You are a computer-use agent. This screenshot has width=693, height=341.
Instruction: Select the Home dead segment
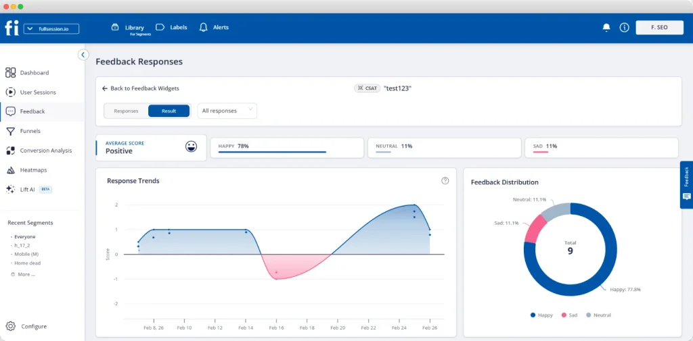click(x=27, y=263)
